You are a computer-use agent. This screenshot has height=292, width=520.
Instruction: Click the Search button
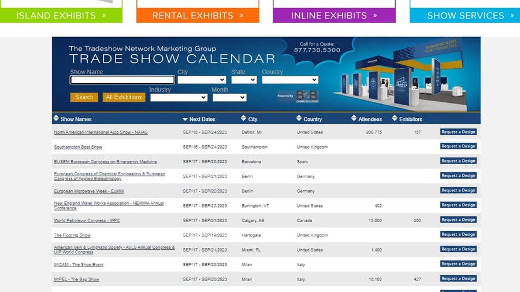coord(84,97)
